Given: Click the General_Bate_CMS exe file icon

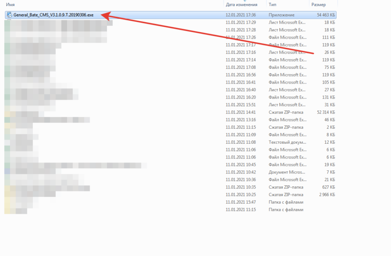Looking at the screenshot, I should (x=9, y=15).
